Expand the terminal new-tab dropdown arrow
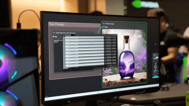 pyautogui.click(x=78, y=35)
